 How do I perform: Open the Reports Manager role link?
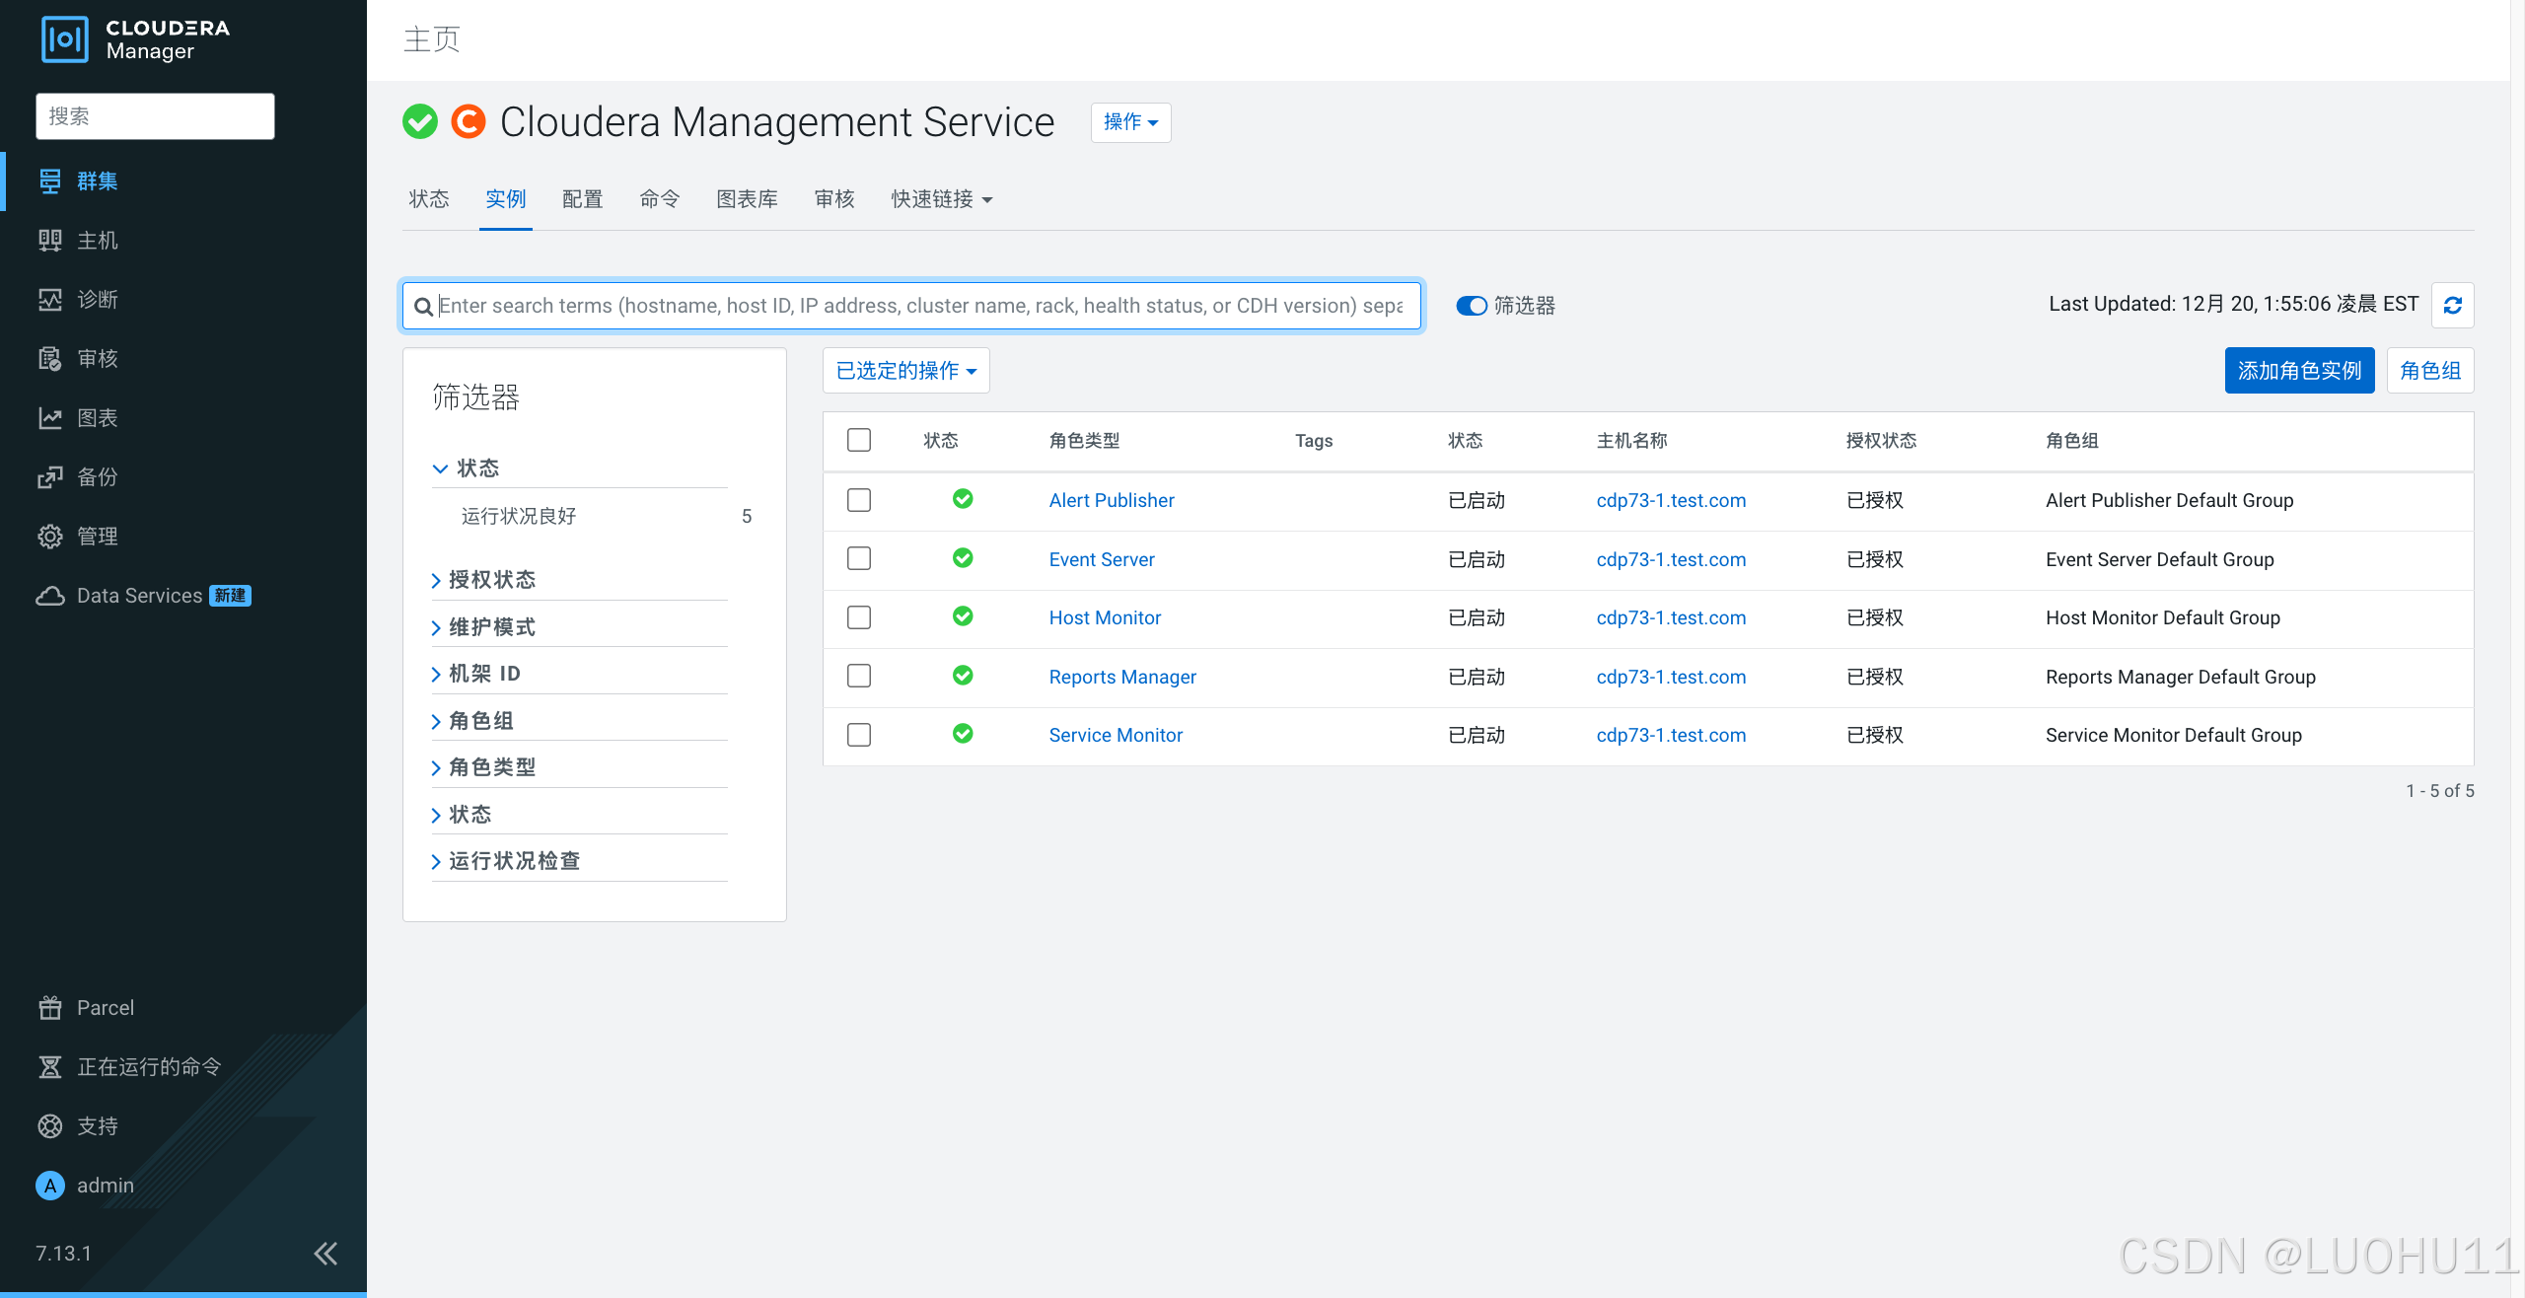(x=1121, y=677)
